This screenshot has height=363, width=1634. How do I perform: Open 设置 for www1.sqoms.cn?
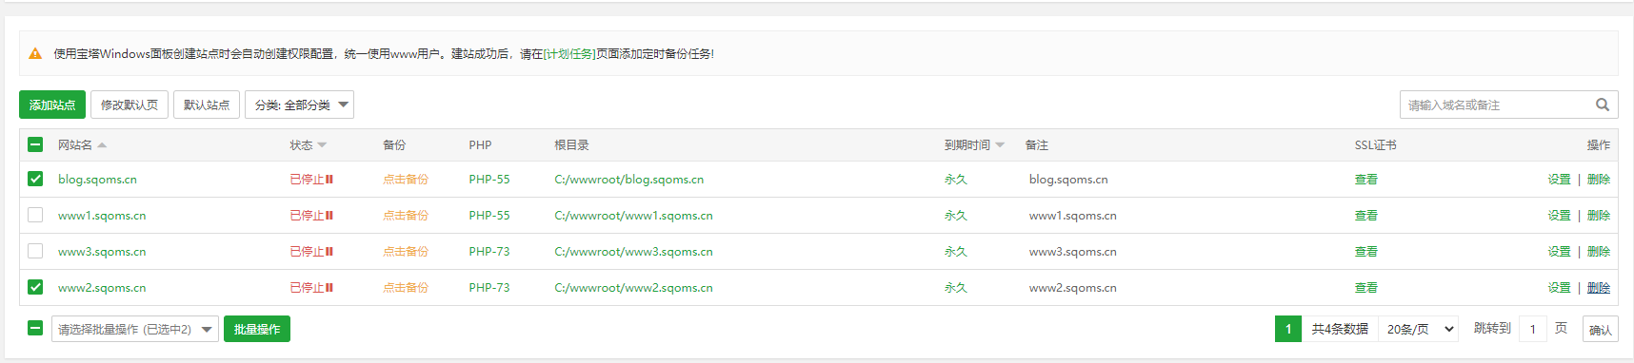click(x=1559, y=216)
